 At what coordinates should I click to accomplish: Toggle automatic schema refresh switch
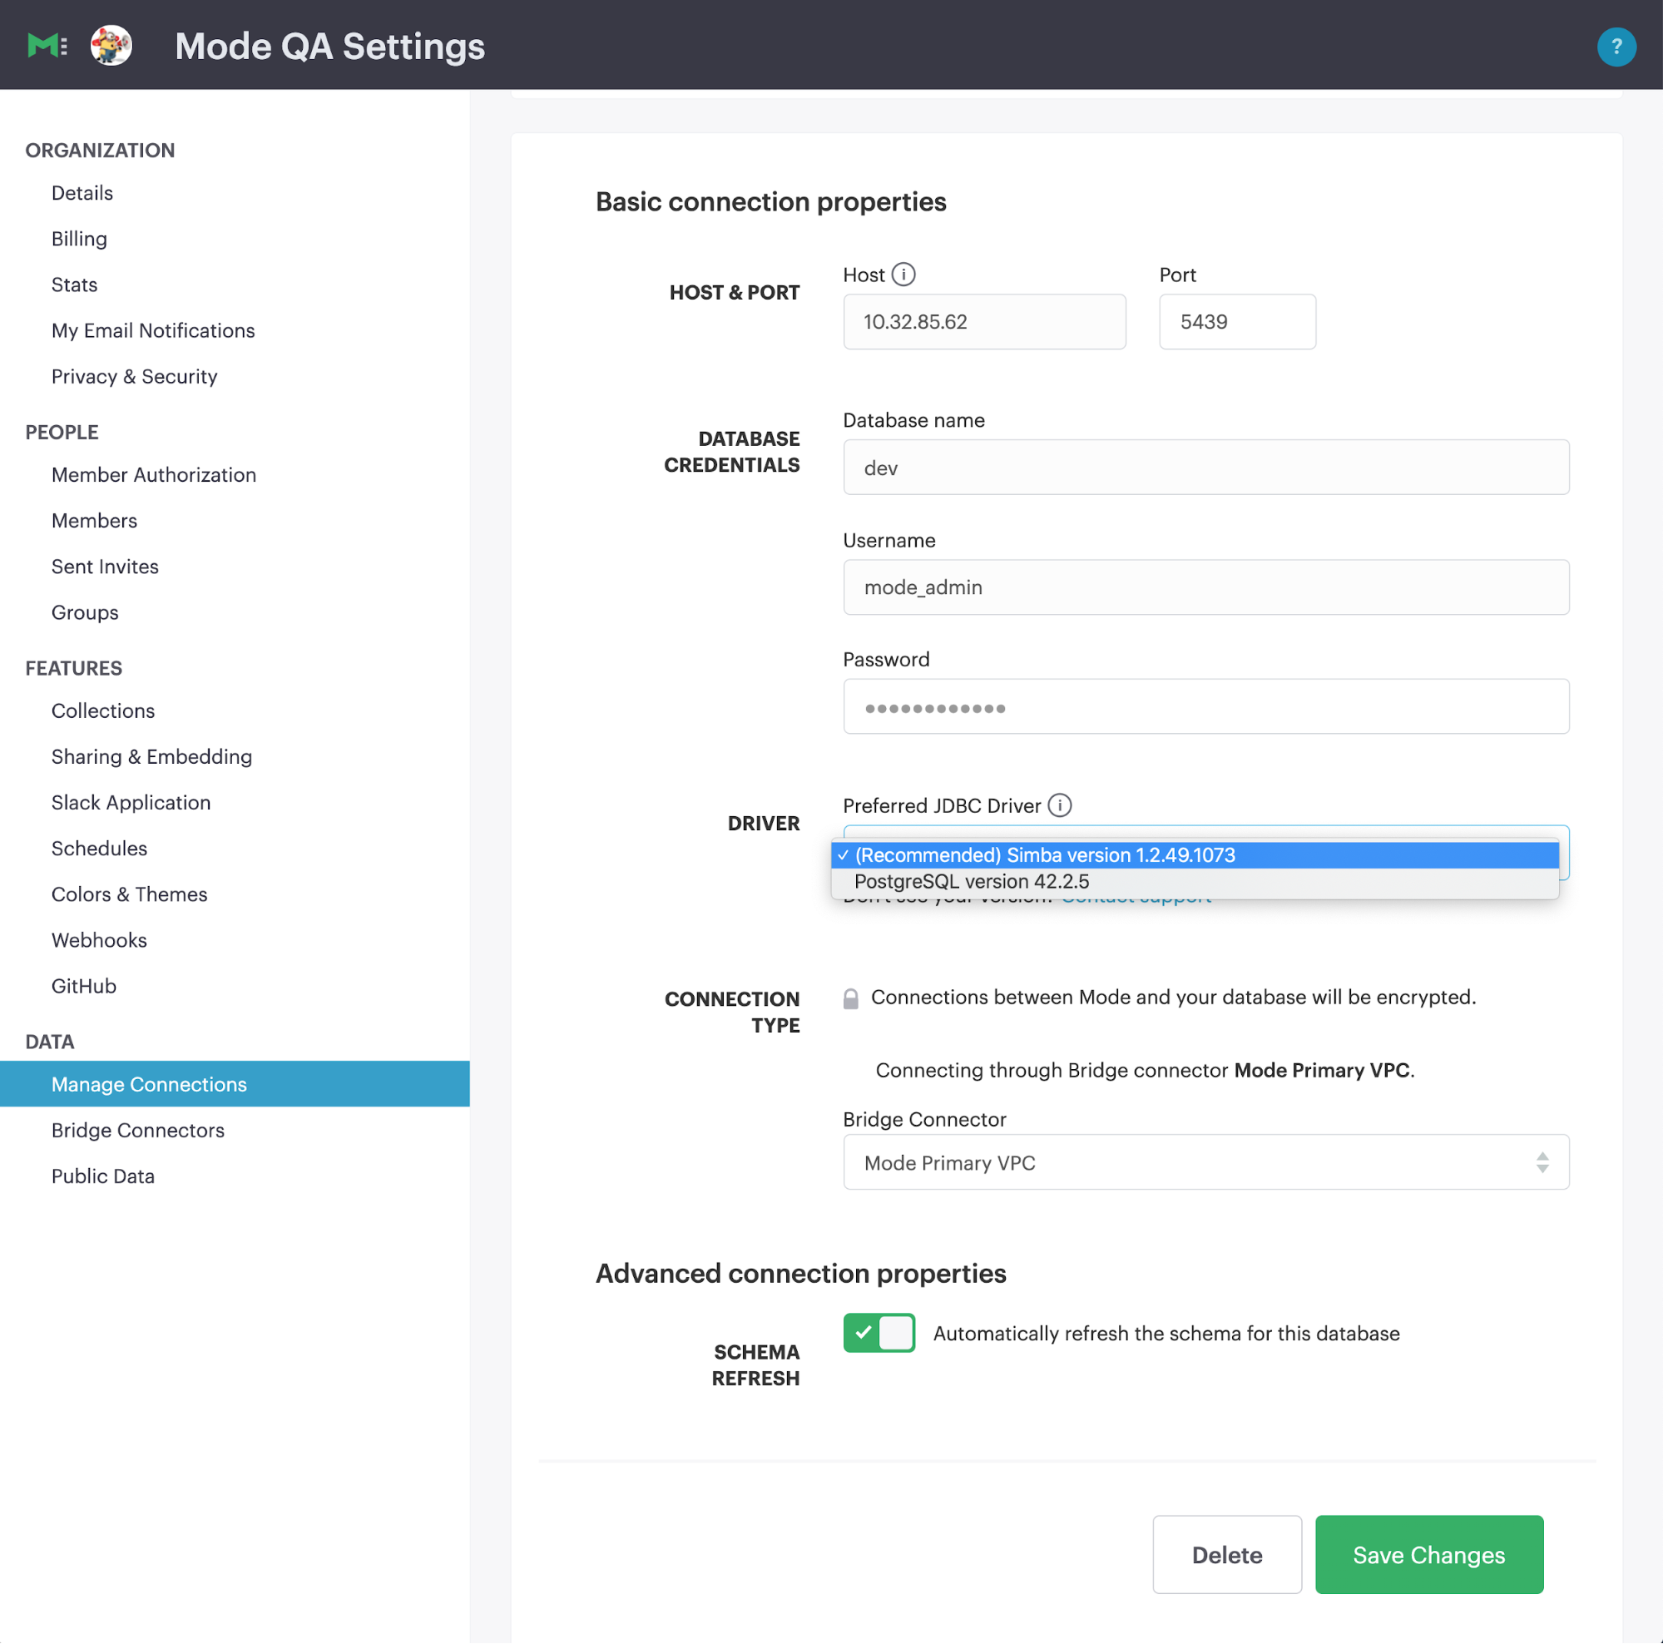pyautogui.click(x=879, y=1334)
